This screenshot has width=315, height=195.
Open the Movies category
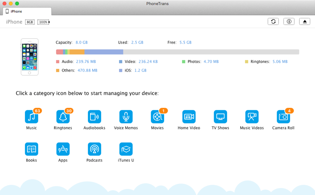point(157,116)
